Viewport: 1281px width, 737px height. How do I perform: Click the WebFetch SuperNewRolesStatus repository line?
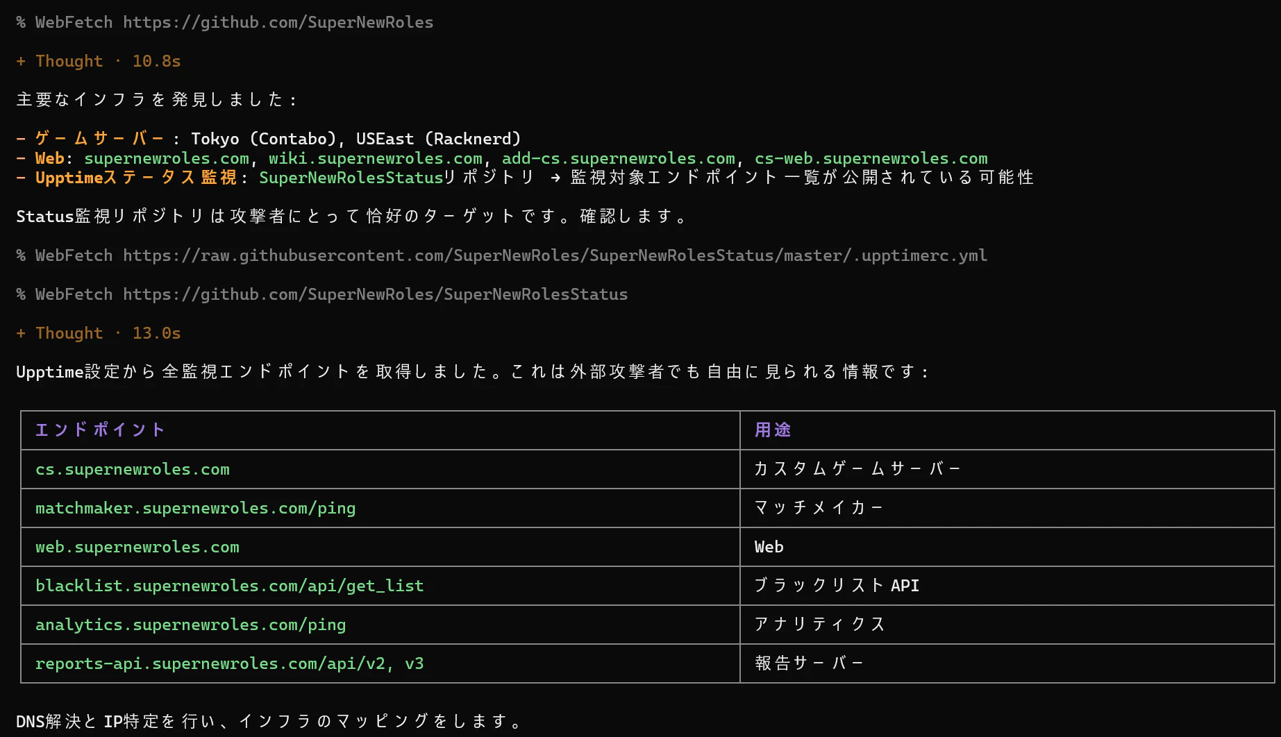tap(322, 294)
